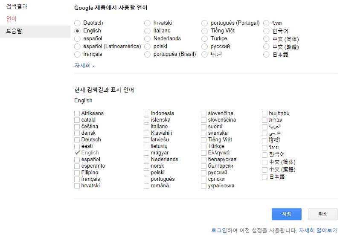Screen dimensions: 340x235
Task: Choose Türkçe radio option
Action: click(204, 38)
